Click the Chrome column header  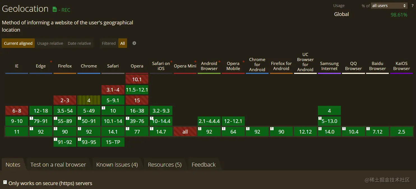point(89,66)
